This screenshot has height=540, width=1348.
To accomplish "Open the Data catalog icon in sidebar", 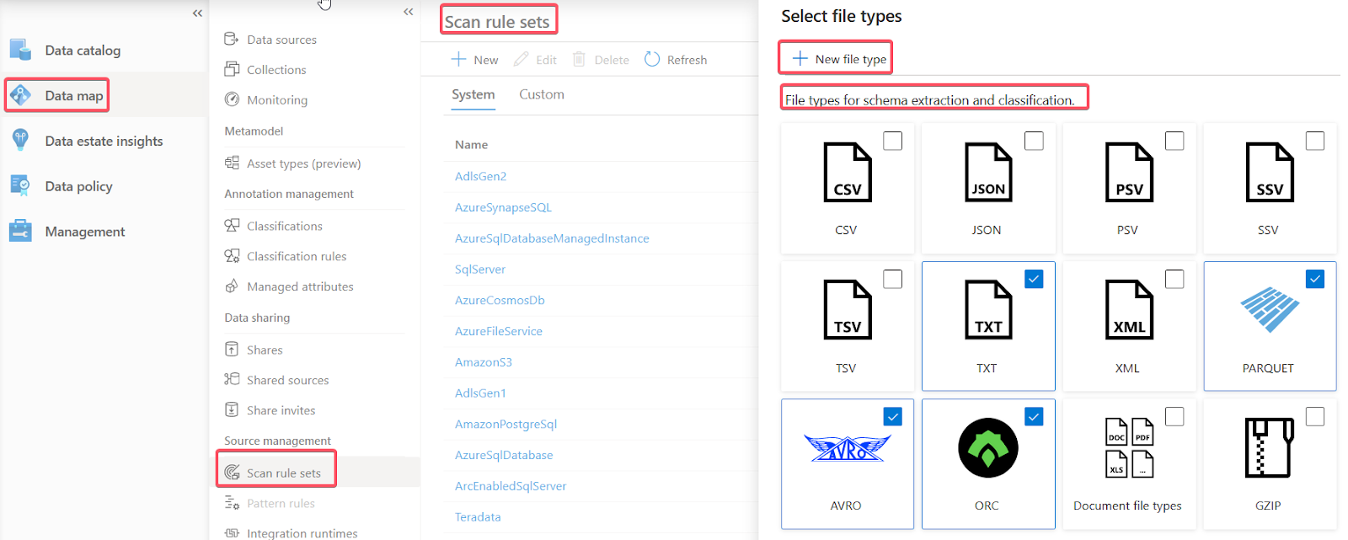I will point(21,50).
